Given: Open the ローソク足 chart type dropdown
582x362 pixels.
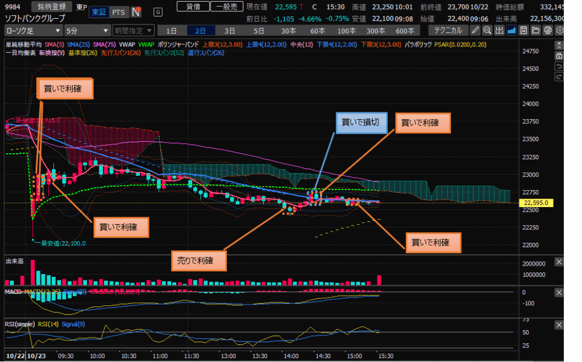Looking at the screenshot, I should tap(32, 31).
